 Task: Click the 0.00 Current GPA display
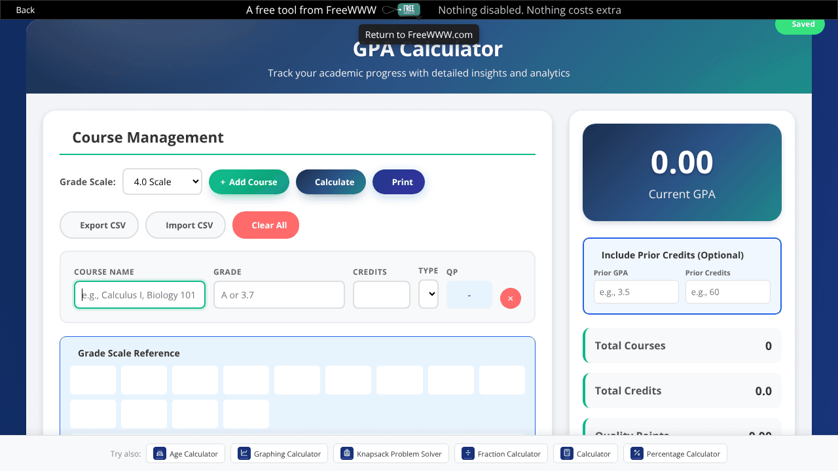coord(682,173)
